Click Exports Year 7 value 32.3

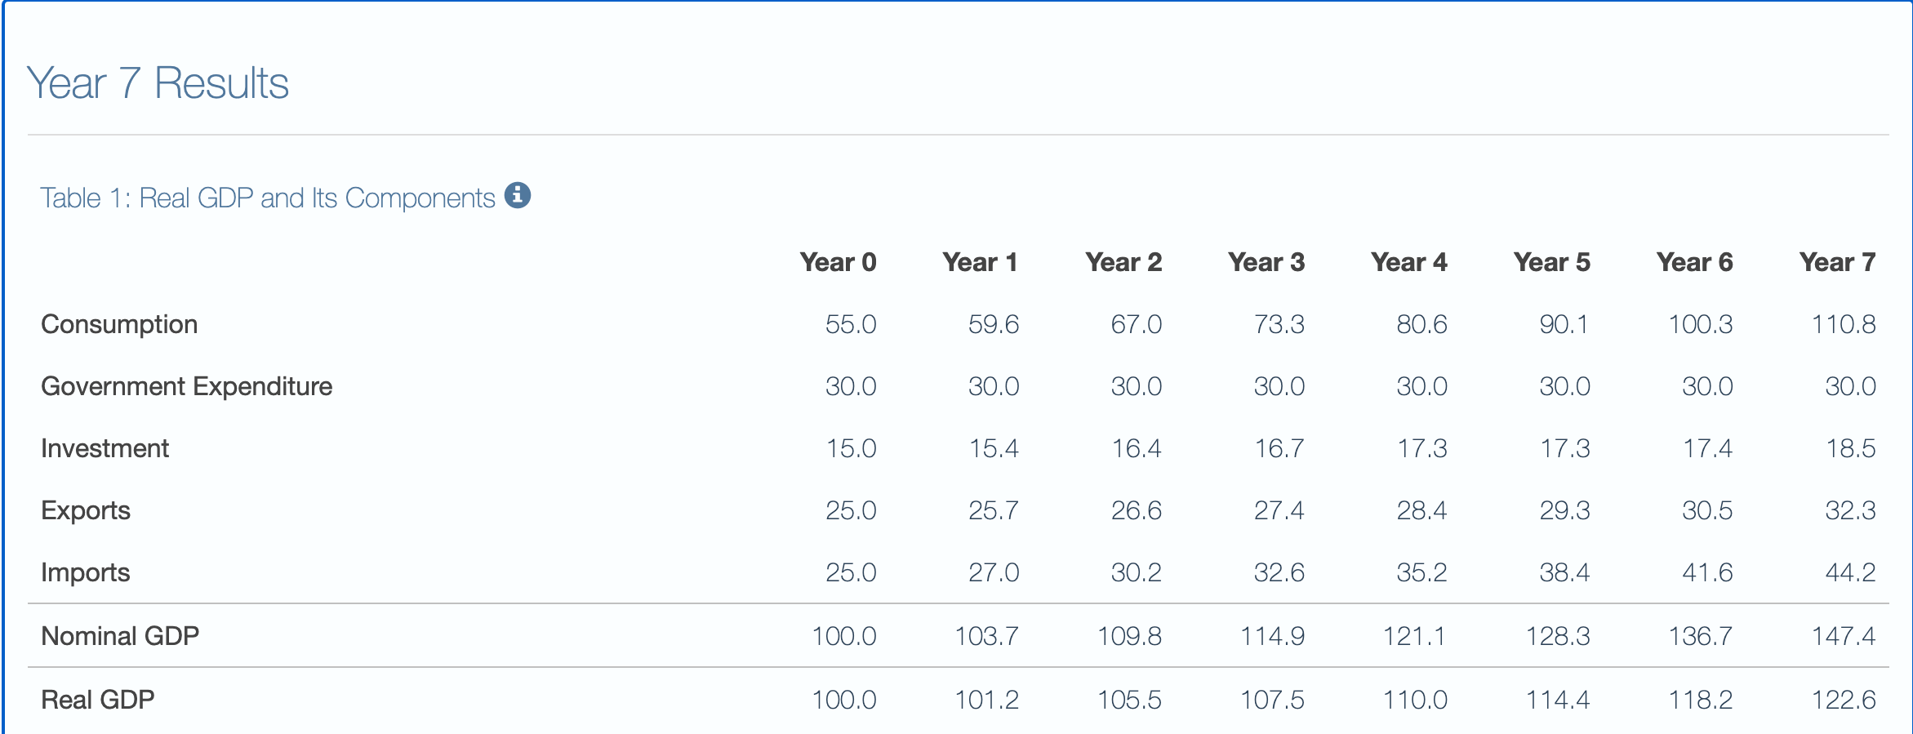coord(1851,510)
